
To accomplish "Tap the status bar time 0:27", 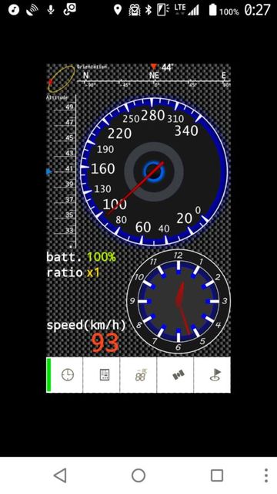I will (257, 10).
